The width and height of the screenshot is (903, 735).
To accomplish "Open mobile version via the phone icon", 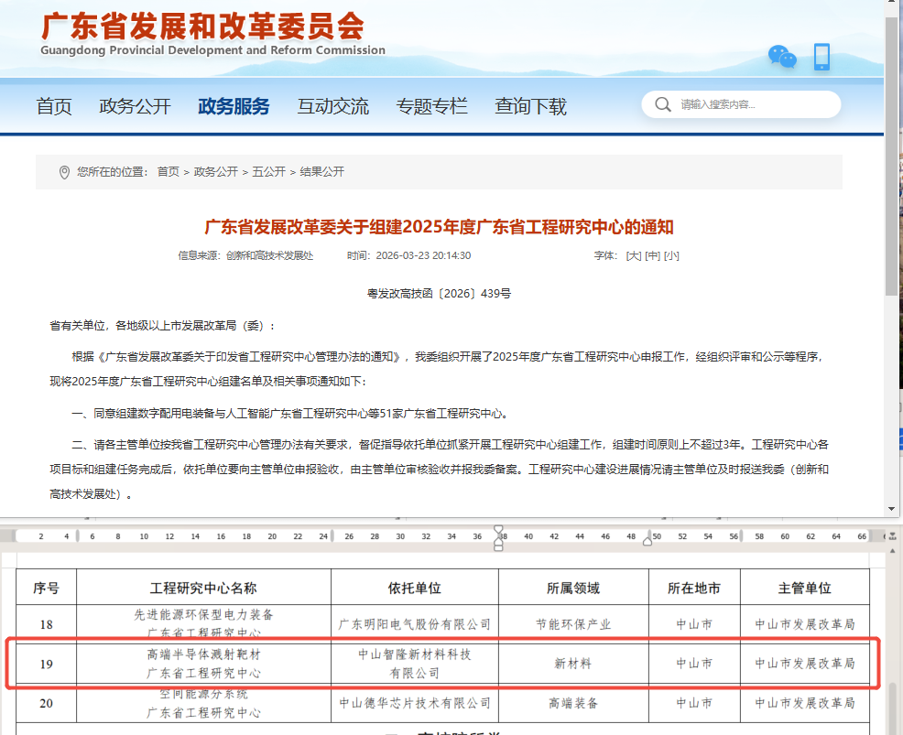I will pyautogui.click(x=821, y=57).
